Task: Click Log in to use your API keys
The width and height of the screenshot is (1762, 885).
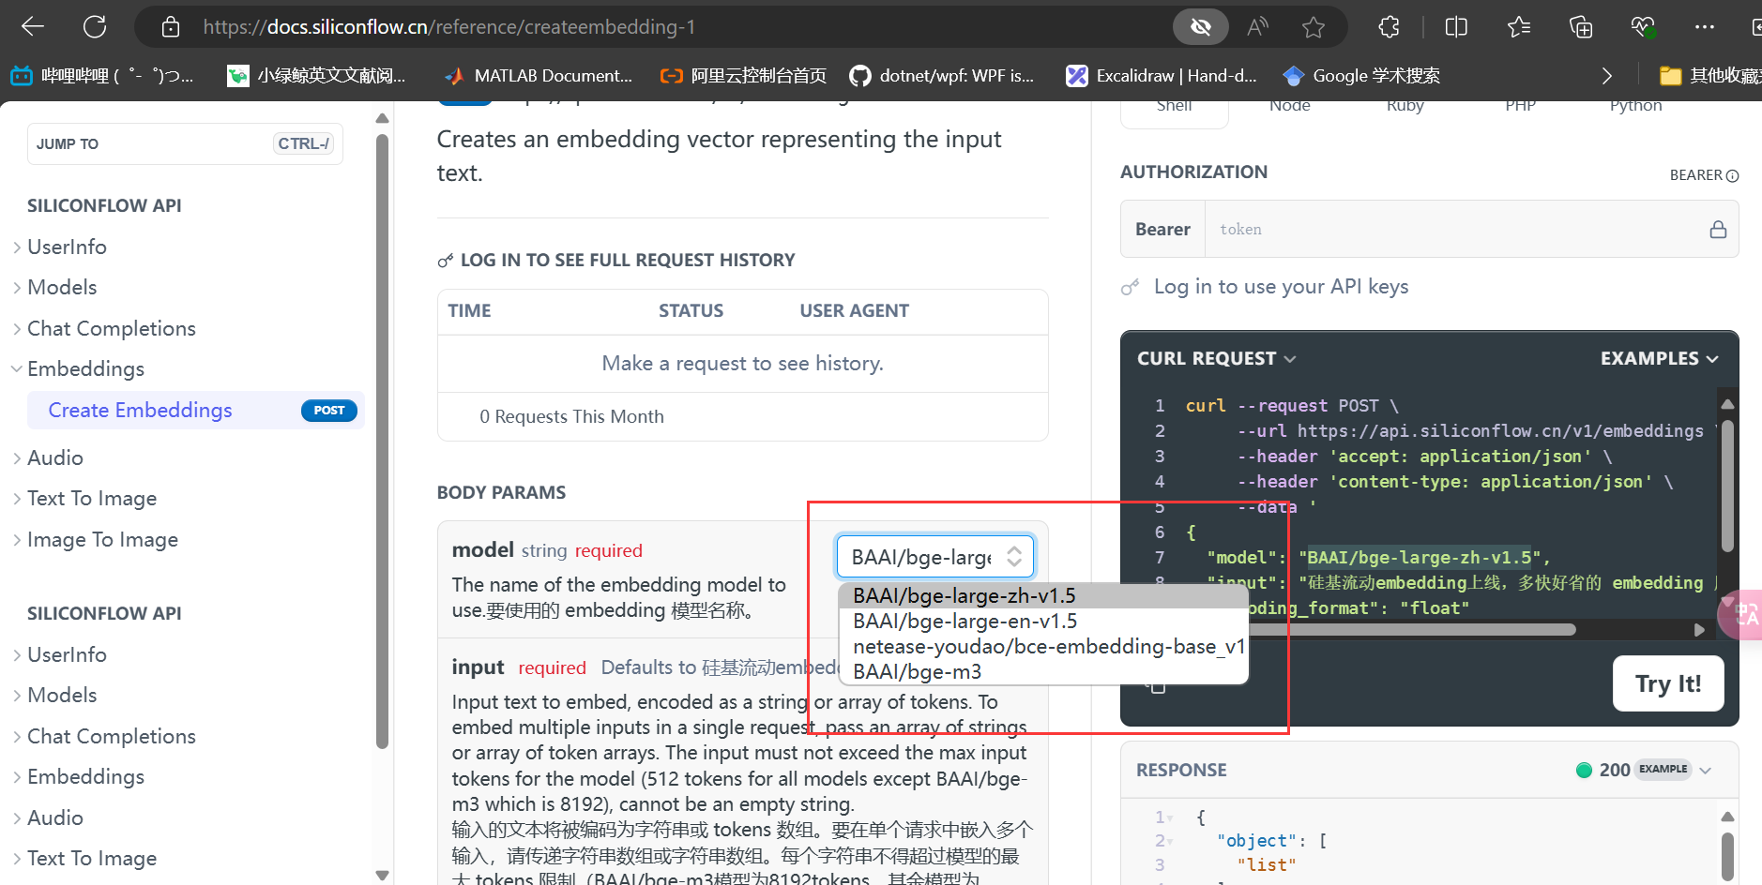Action: pos(1281,286)
